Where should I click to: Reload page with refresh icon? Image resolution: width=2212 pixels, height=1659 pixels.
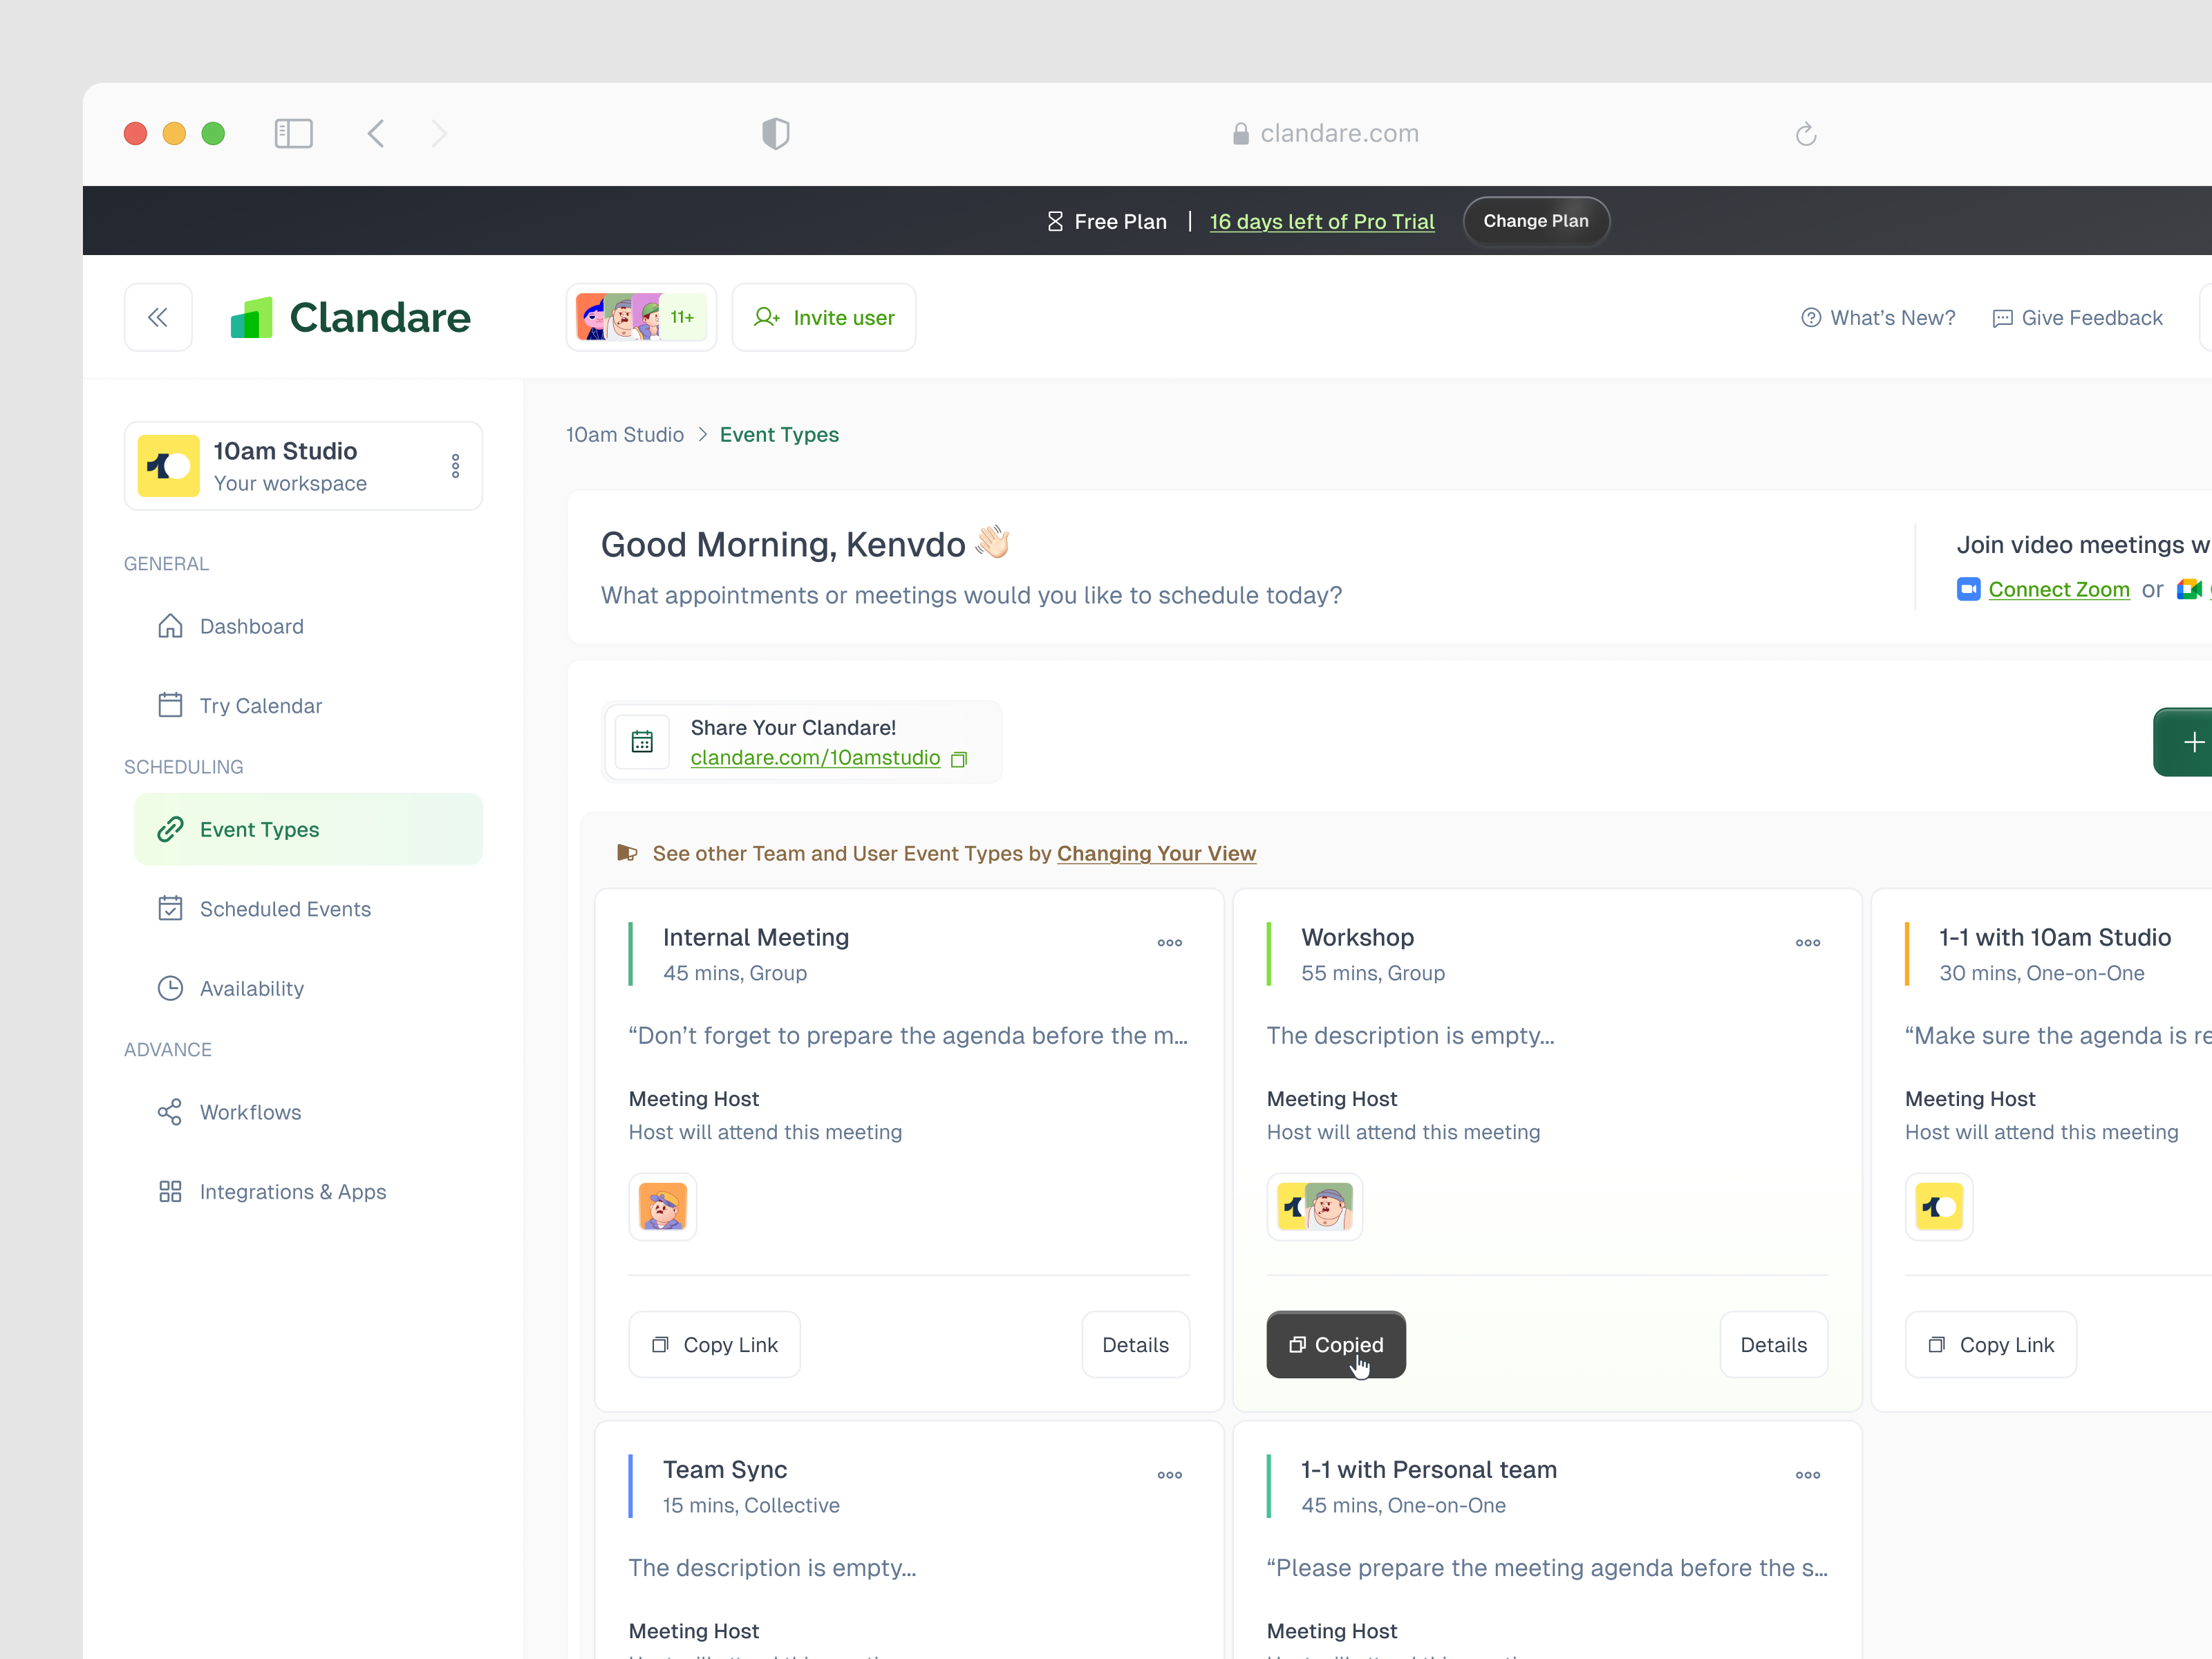click(1806, 134)
